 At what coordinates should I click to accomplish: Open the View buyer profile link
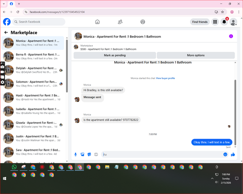pyautogui.click(x=165, y=78)
